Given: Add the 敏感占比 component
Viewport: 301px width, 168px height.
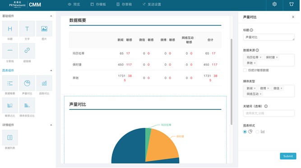Looking at the screenshot, I should coord(10,105).
